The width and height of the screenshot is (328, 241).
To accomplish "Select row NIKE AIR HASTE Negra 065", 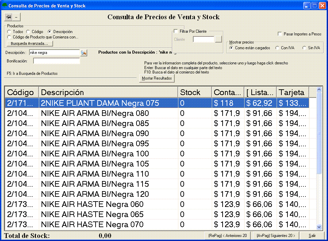I will click(x=157, y=214).
